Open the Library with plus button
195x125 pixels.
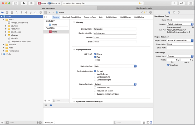pyautogui.click(x=174, y=3)
